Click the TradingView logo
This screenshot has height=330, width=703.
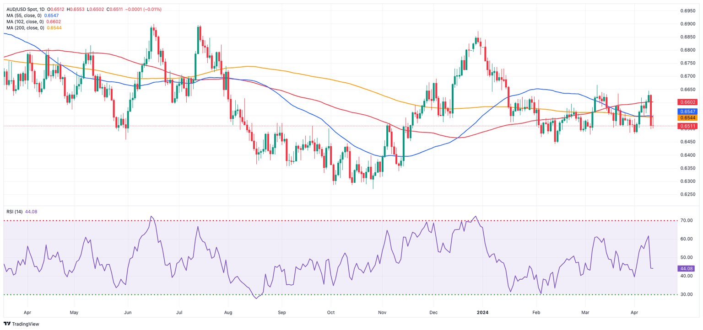[x=22, y=324]
